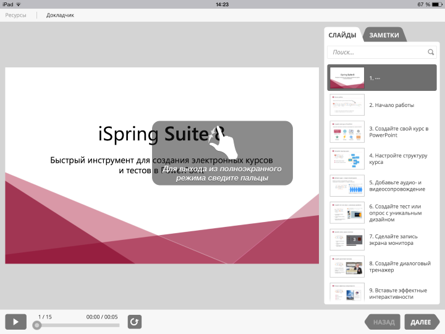This screenshot has height=334, width=445.
Task: Go forward with the ДАЛЕЕ button
Action: pos(422,322)
